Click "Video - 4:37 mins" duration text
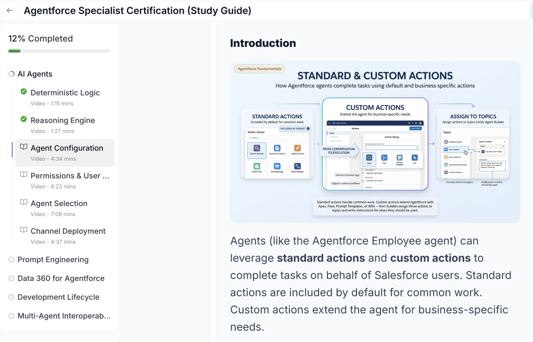The width and height of the screenshot is (533, 342). pos(53,242)
